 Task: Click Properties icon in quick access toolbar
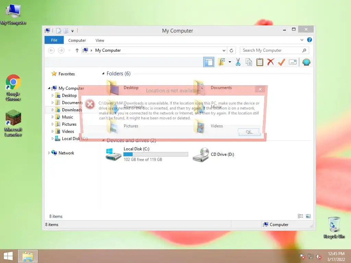[58, 31]
